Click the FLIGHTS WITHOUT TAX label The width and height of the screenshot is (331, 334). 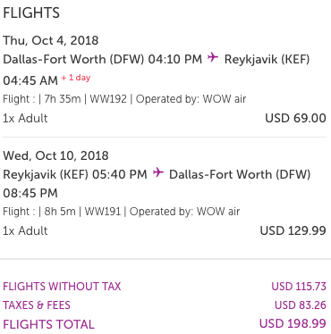[x=62, y=287]
